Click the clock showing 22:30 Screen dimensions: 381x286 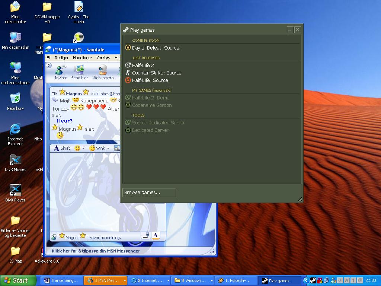point(371,280)
